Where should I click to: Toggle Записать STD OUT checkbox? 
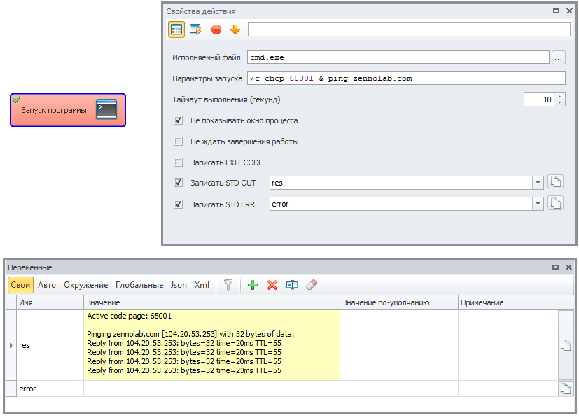[178, 183]
